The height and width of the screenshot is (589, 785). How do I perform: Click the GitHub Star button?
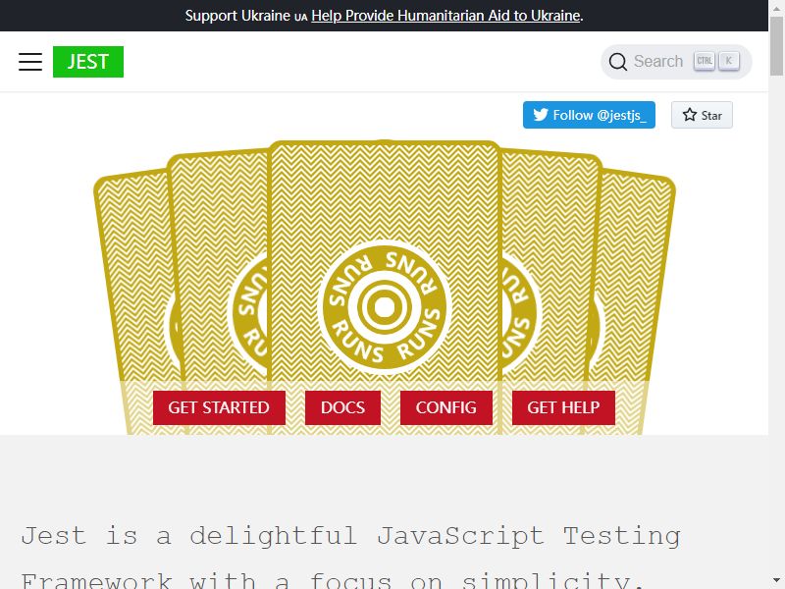pyautogui.click(x=702, y=115)
